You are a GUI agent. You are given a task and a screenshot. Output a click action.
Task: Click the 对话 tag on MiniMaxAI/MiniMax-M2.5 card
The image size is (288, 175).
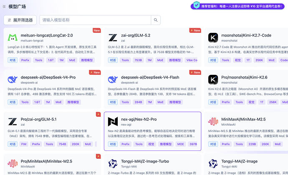pos(213,144)
